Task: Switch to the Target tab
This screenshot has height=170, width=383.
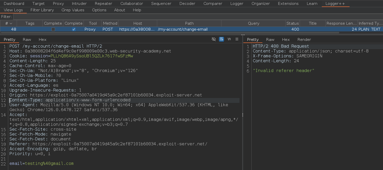Action: [39, 4]
